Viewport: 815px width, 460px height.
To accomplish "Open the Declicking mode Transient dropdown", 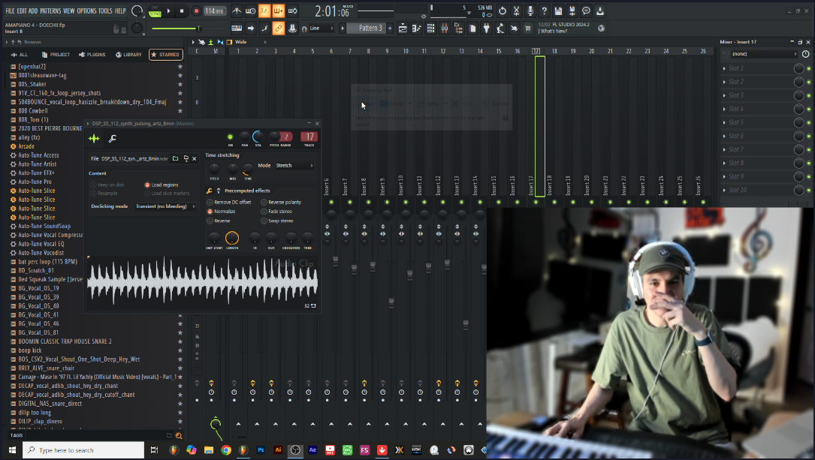I will (165, 206).
